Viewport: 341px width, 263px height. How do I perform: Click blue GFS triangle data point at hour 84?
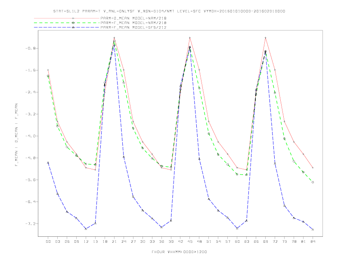313,229
